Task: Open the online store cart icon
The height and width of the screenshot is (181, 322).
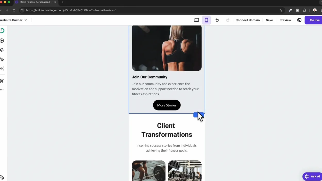Action: pos(2,80)
